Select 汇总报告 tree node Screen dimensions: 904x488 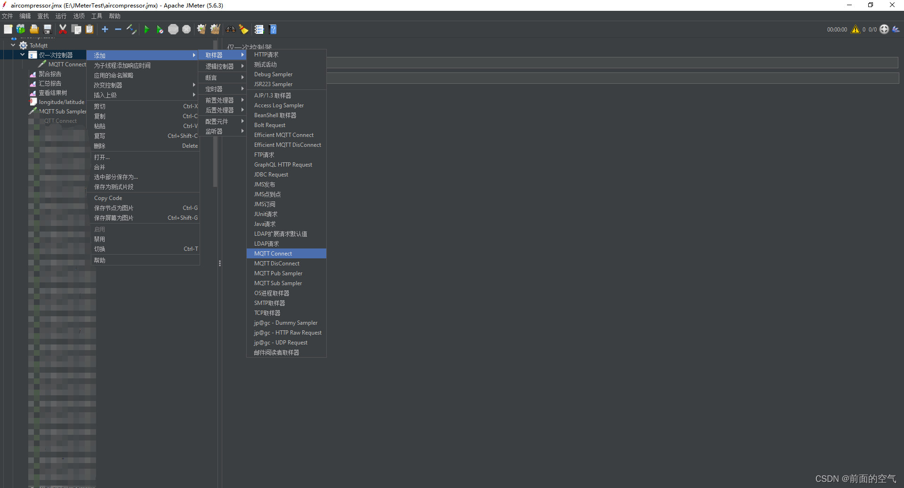pyautogui.click(x=50, y=83)
